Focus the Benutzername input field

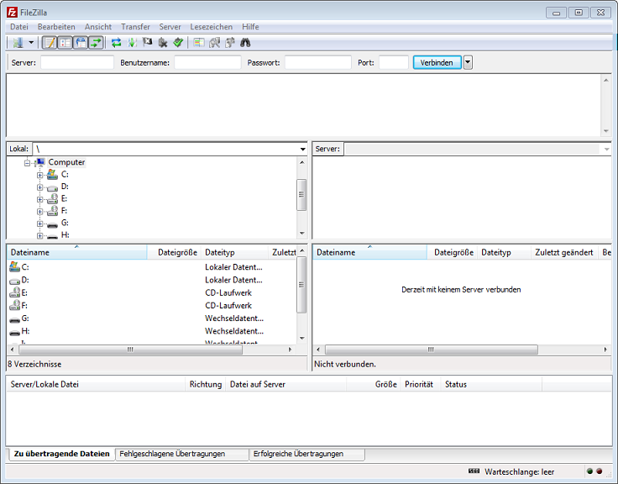coord(207,62)
